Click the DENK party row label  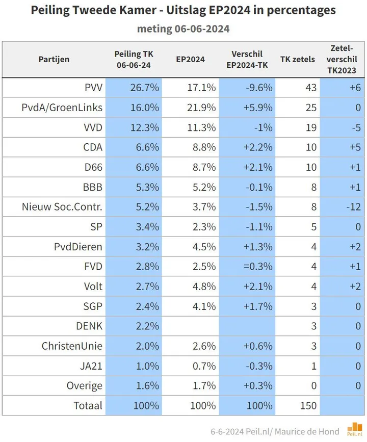pos(89,326)
